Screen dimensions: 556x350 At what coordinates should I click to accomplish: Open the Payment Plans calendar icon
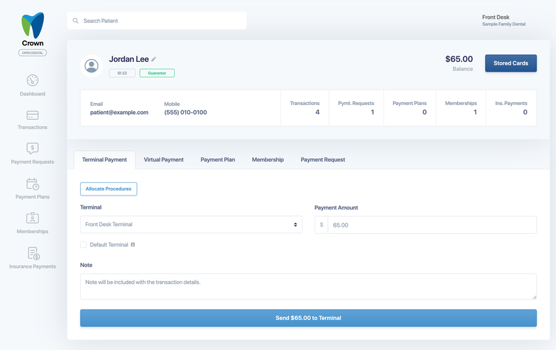(x=32, y=184)
